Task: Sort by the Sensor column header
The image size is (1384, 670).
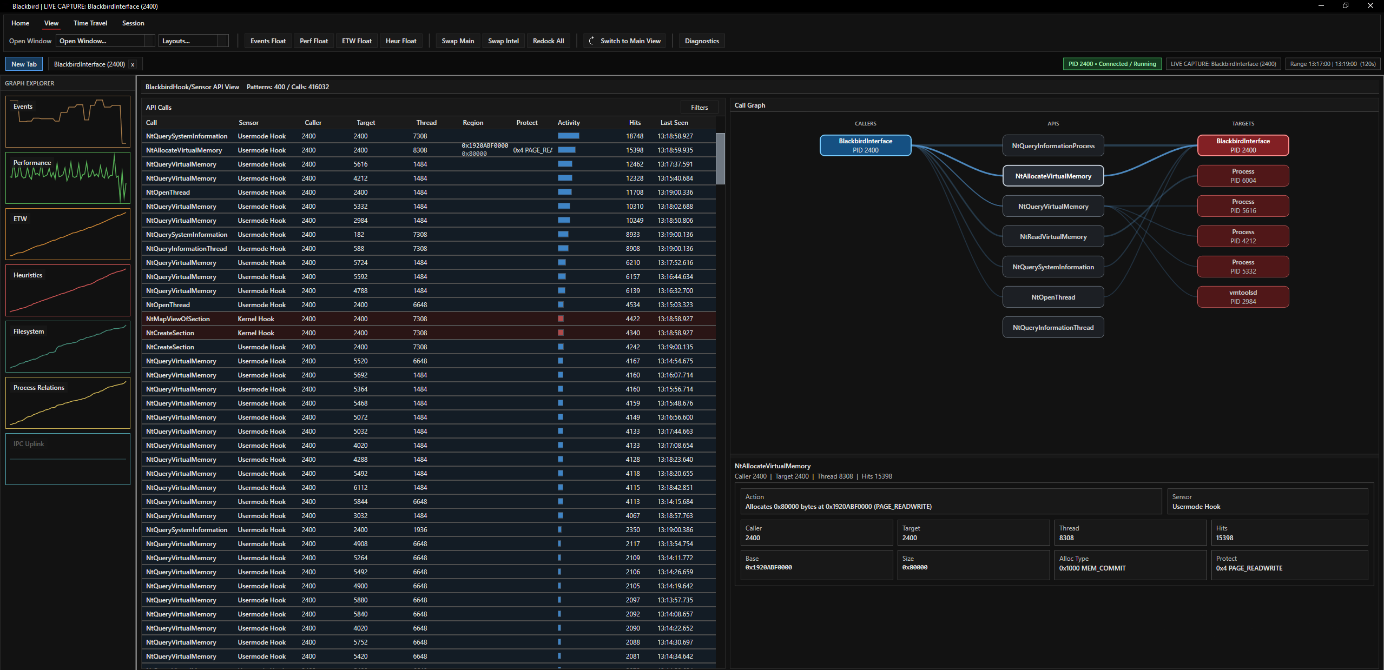Action: [248, 123]
